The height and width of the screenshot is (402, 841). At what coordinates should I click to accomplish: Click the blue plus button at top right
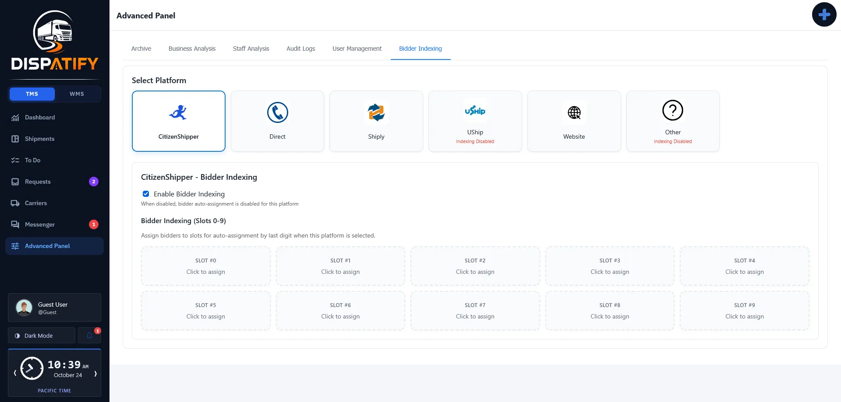824,14
